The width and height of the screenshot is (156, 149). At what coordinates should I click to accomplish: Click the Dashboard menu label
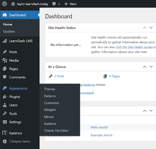(17, 15)
